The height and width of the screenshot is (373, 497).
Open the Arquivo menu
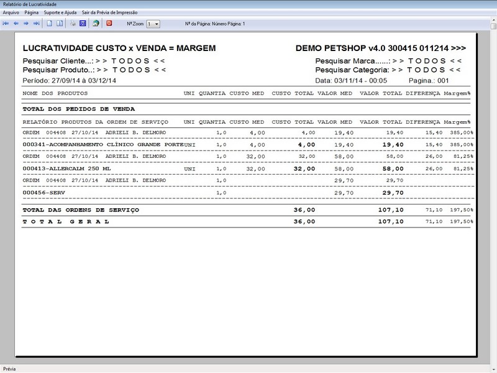11,12
